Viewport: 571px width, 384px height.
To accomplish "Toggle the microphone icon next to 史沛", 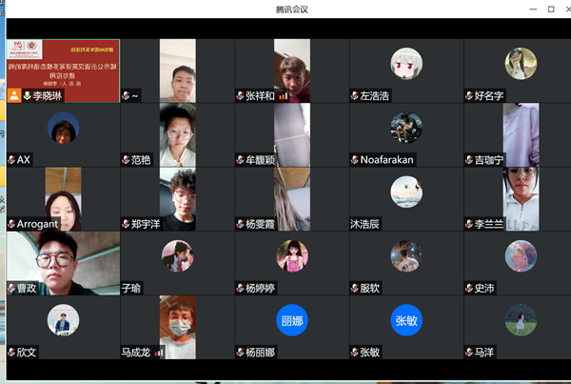I will [x=467, y=288].
